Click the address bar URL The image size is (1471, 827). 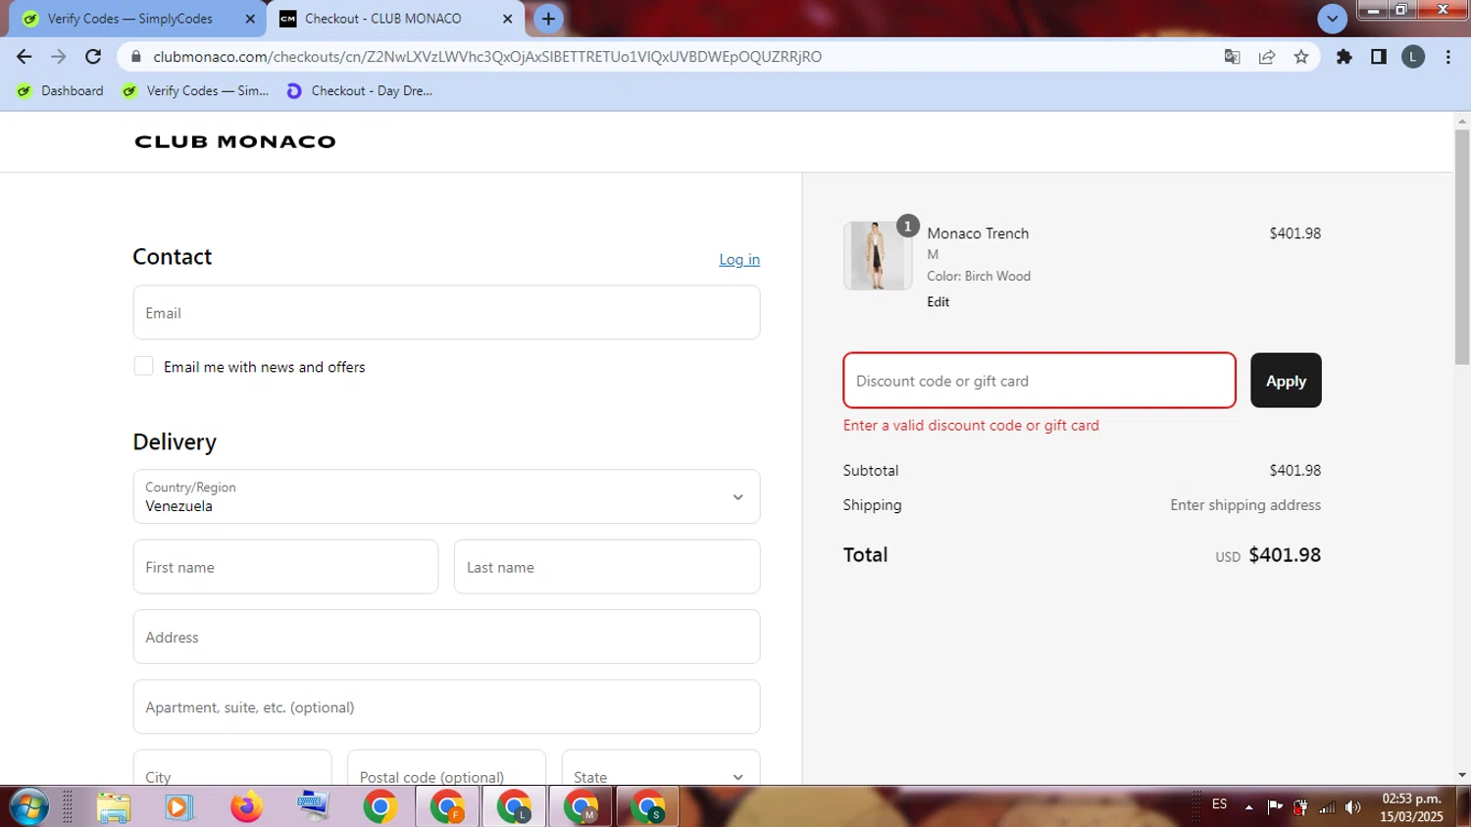coord(487,57)
